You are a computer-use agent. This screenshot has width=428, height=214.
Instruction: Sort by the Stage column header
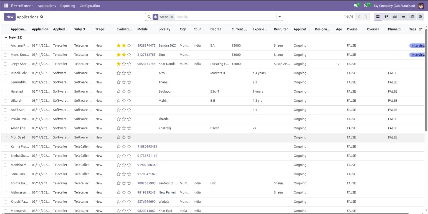click(100, 29)
